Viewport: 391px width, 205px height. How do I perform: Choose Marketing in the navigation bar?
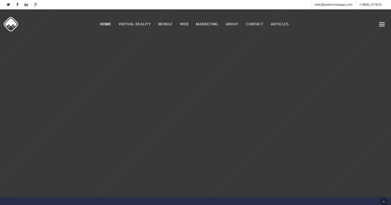point(207,24)
